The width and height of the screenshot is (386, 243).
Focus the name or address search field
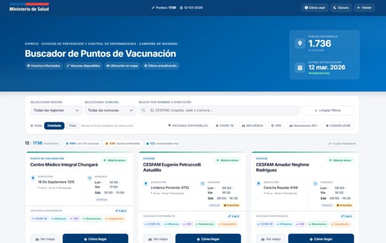(x=222, y=110)
